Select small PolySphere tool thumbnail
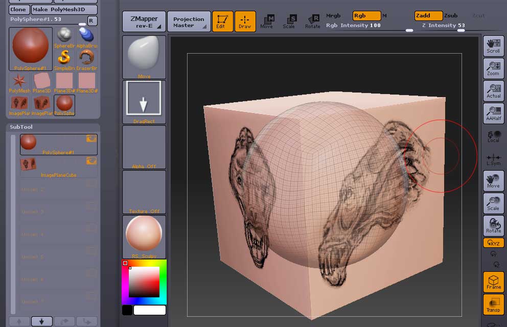 click(64, 105)
